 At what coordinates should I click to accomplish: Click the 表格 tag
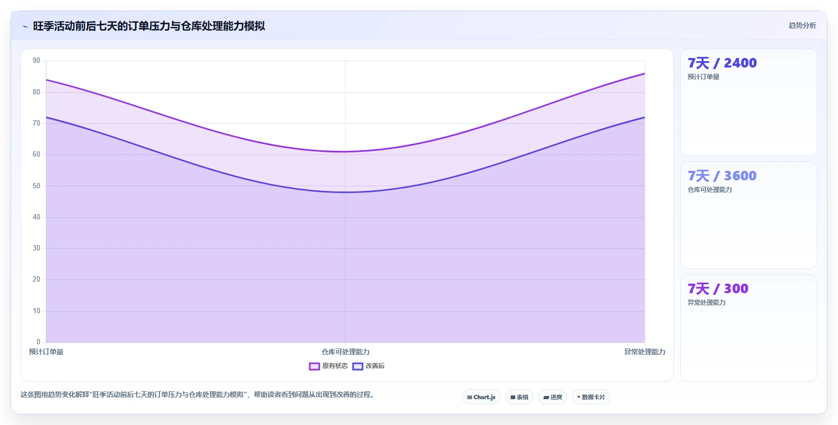coord(519,397)
